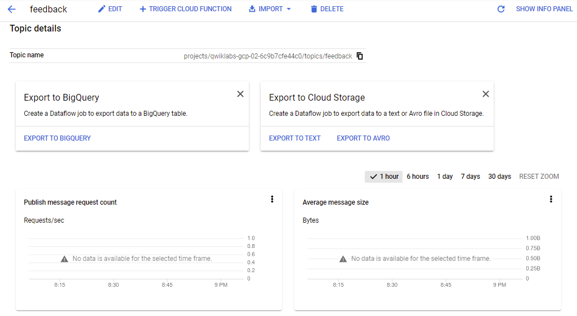Viewport: 577px width, 316px height.
Task: Set the time range to 30 days
Action: [499, 177]
